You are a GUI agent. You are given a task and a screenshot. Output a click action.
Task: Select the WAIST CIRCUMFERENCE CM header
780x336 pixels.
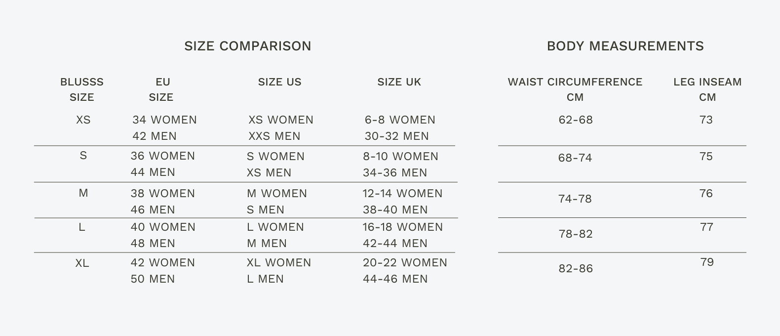point(575,89)
